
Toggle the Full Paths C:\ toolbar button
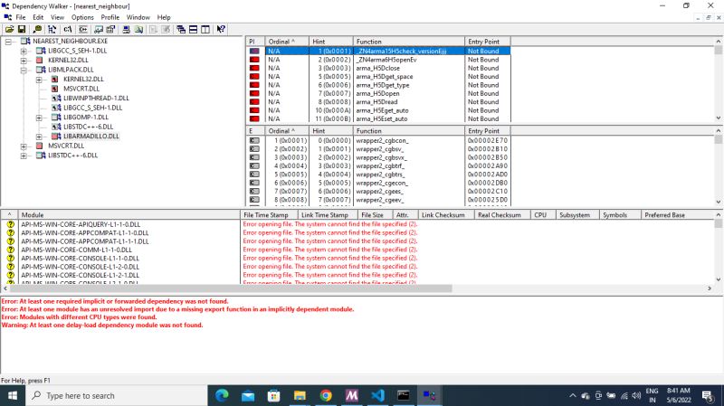[67, 29]
